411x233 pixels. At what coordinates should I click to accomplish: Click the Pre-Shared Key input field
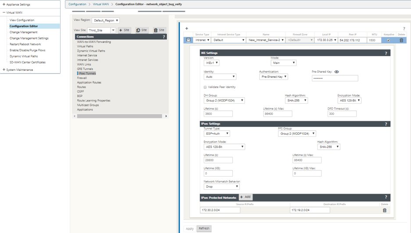335,78
